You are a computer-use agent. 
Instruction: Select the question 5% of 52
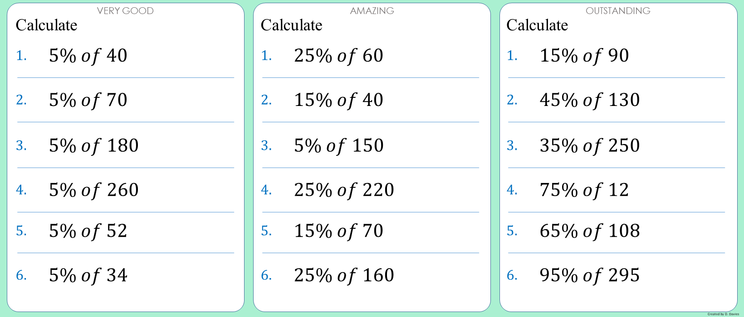click(88, 231)
